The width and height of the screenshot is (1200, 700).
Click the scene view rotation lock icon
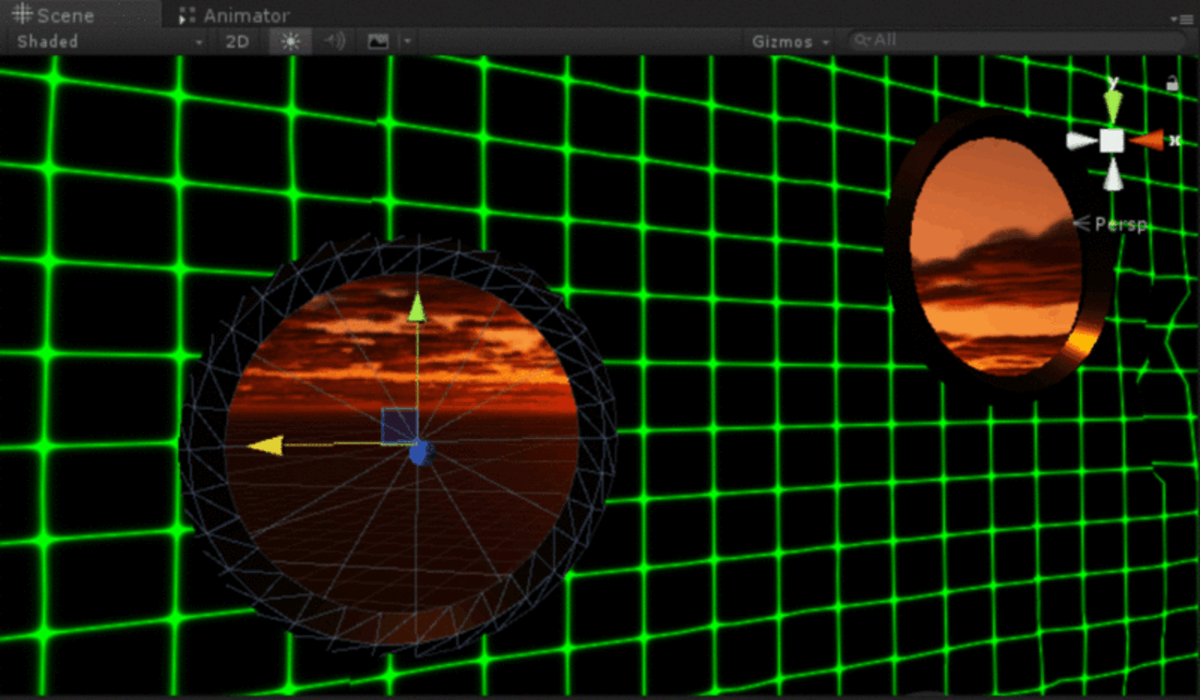[x=1171, y=84]
